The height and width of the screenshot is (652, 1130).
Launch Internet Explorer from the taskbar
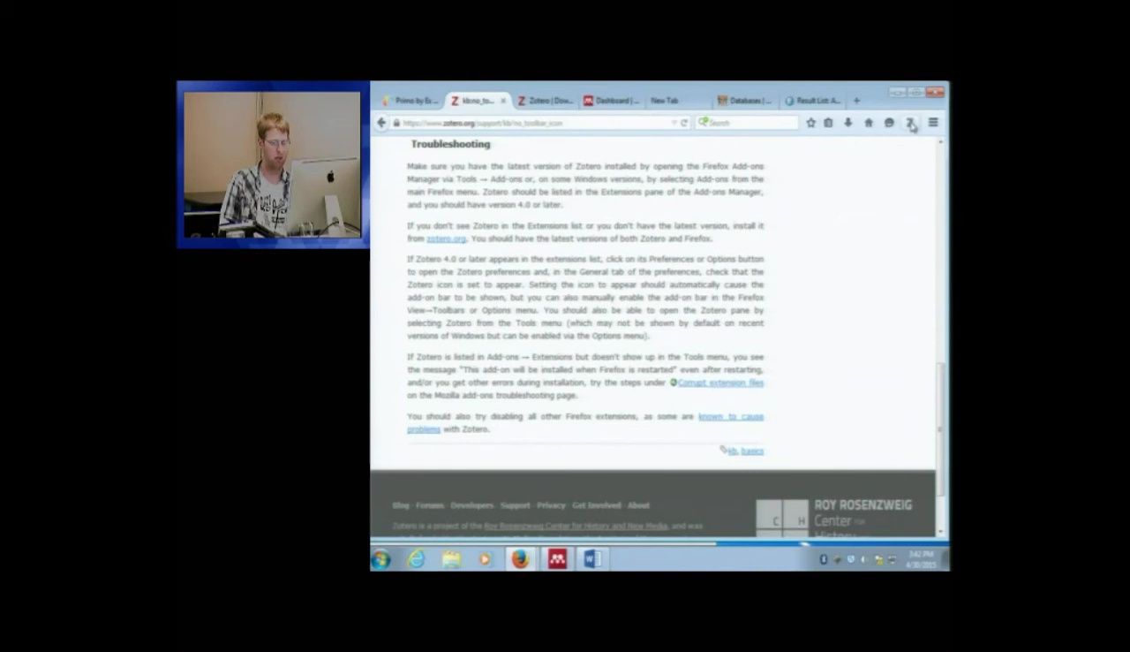416,559
